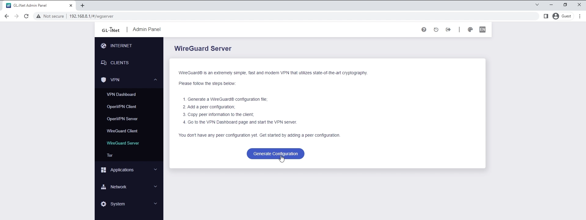Click the browser forward arrow
Screen dimensions: 586x220
pos(16,16)
